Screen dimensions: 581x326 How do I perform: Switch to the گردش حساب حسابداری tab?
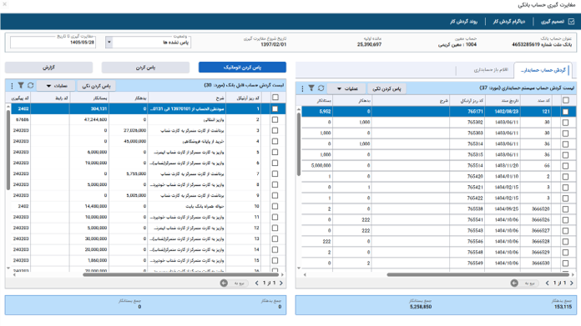tap(543, 70)
